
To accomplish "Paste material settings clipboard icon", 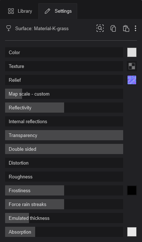I will pos(126,29).
